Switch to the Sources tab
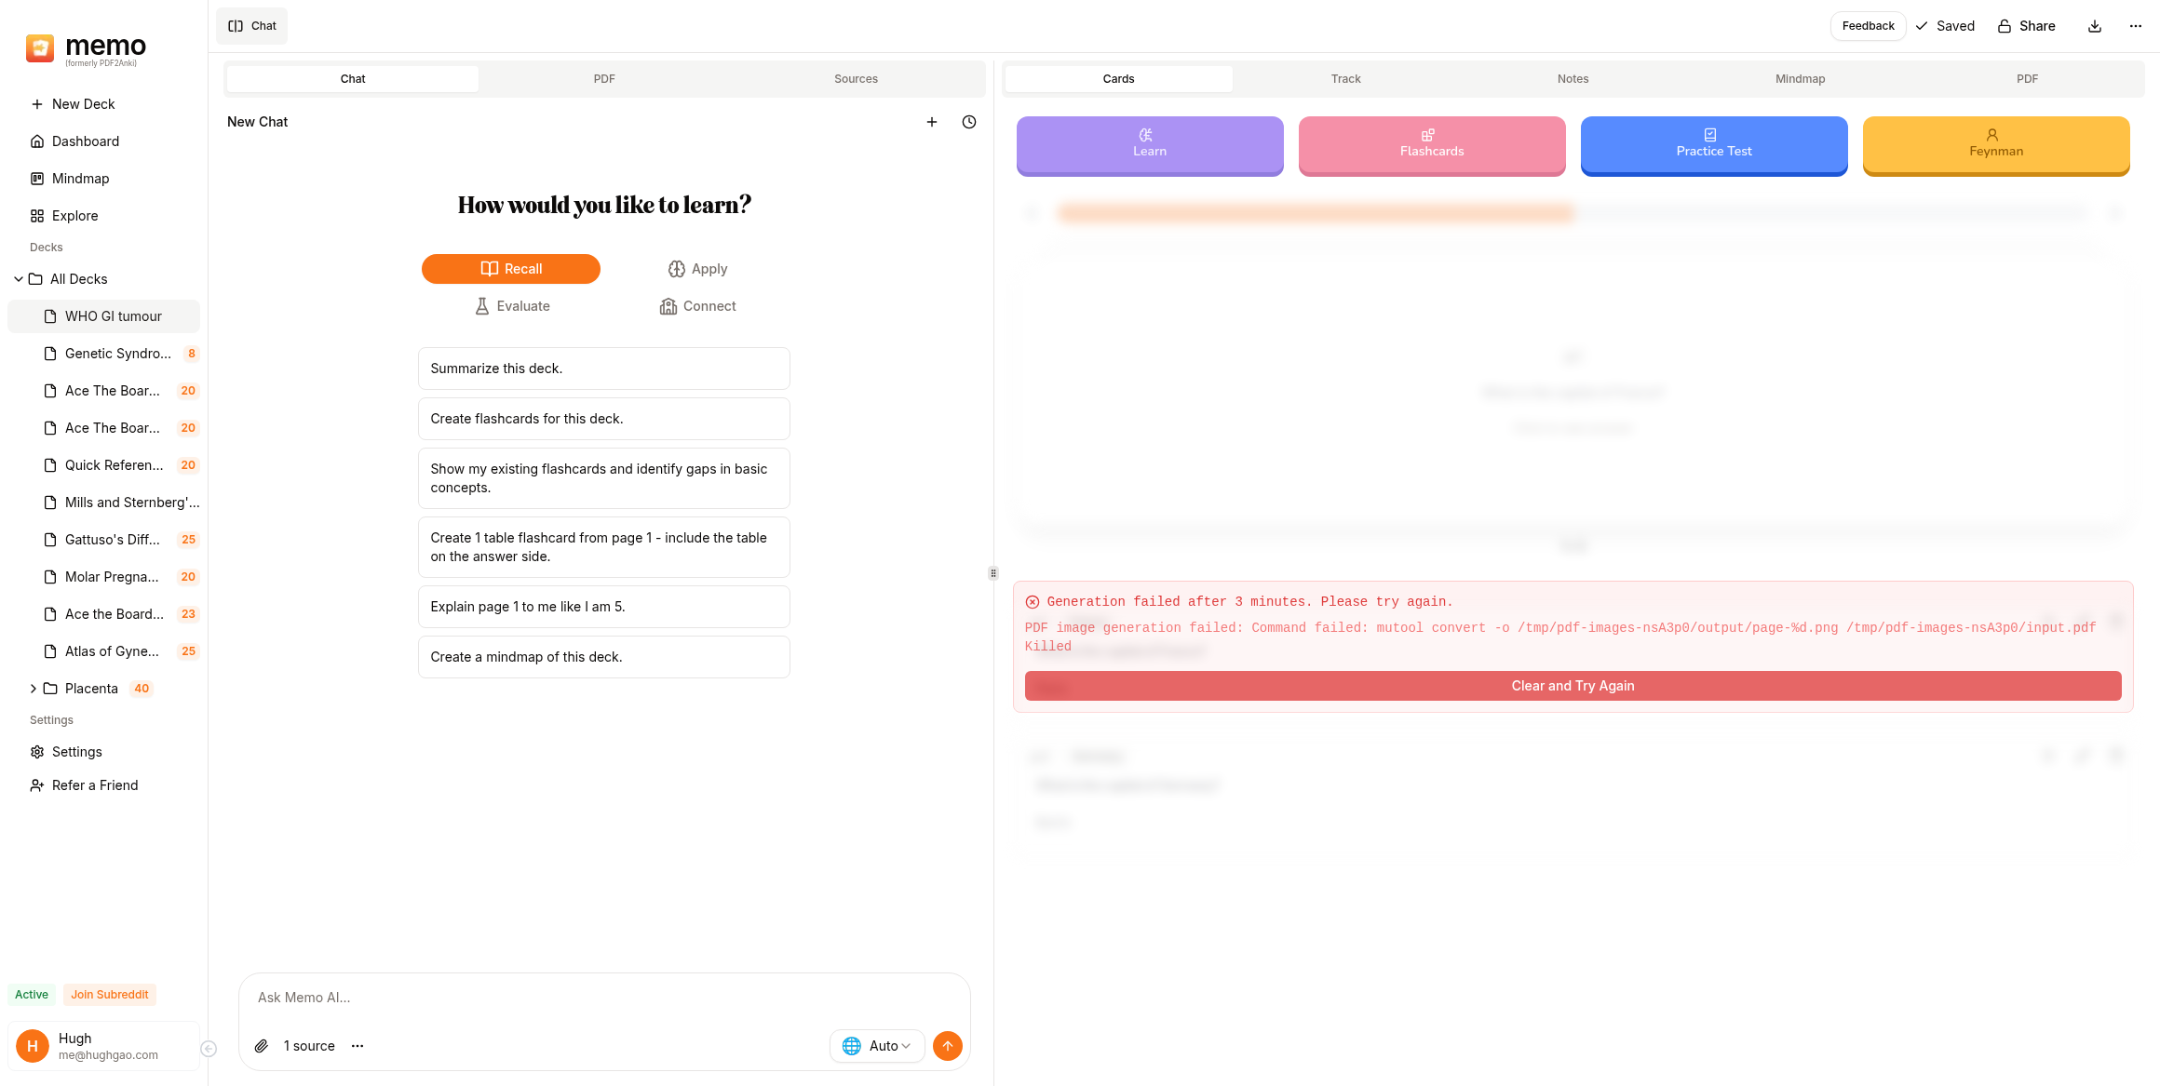The image size is (2160, 1086). (x=856, y=79)
